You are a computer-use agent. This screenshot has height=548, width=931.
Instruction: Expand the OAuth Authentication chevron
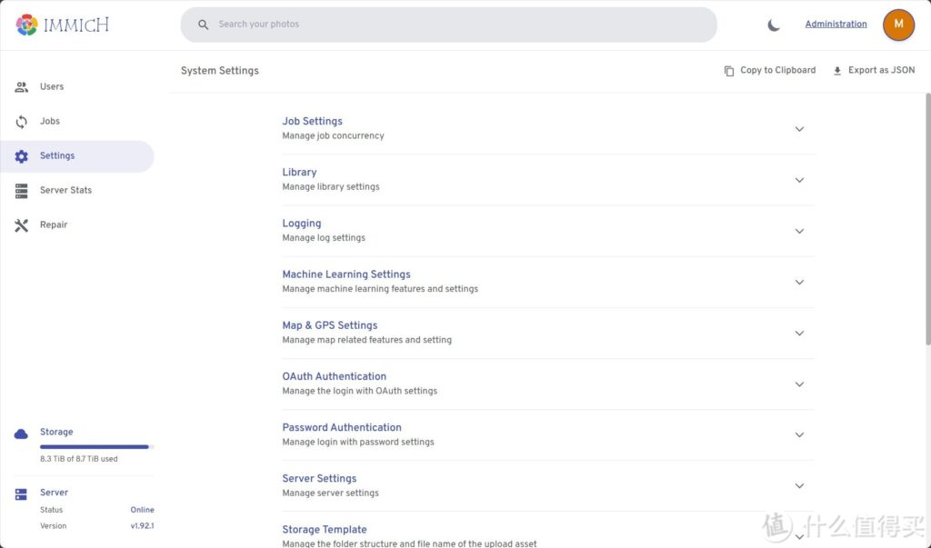coord(799,384)
